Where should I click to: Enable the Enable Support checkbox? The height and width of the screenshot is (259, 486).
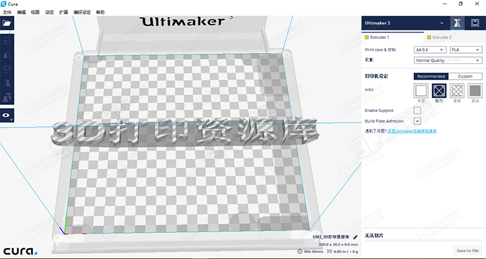point(417,111)
